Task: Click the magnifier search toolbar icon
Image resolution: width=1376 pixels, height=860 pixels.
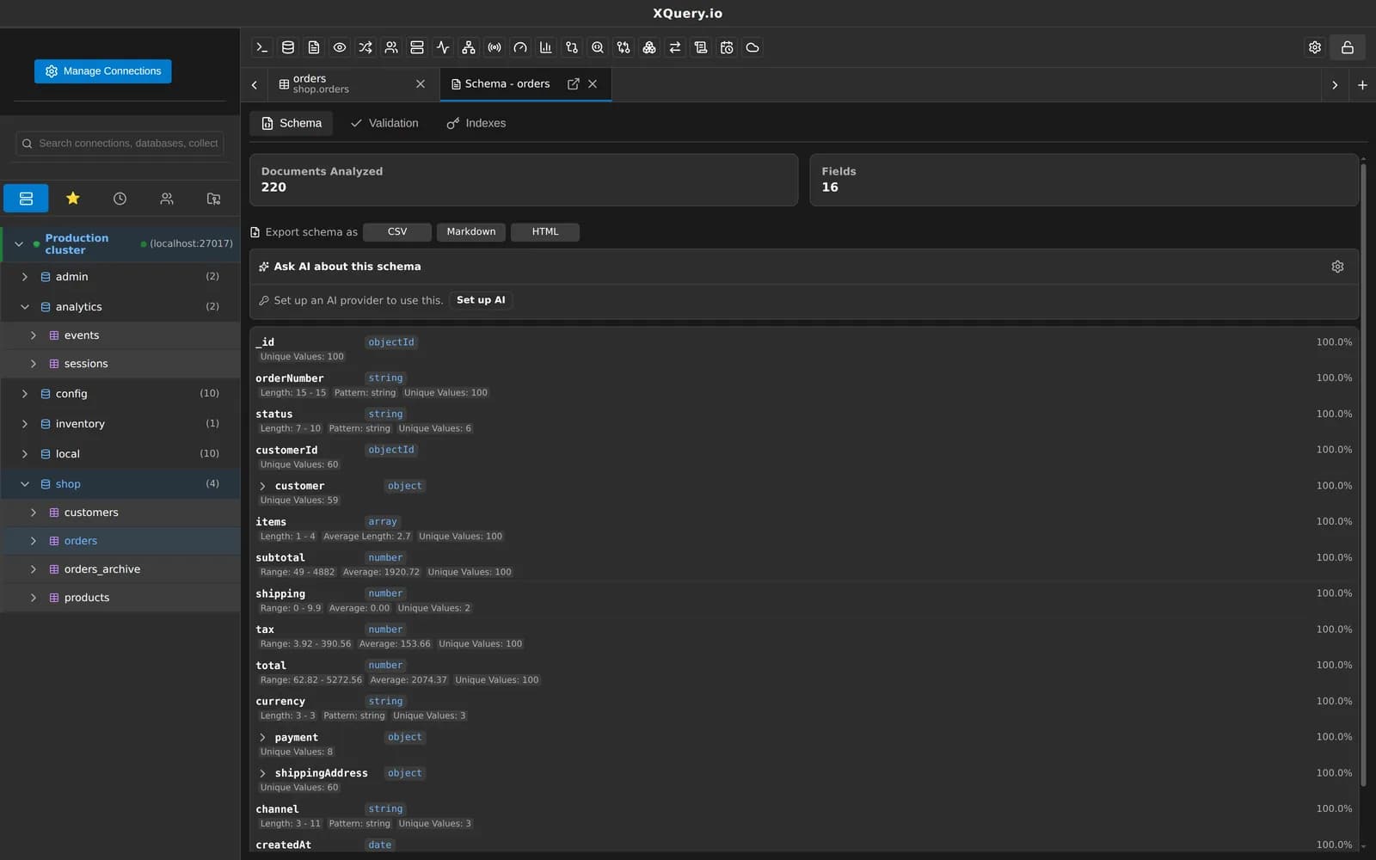Action: click(x=598, y=47)
